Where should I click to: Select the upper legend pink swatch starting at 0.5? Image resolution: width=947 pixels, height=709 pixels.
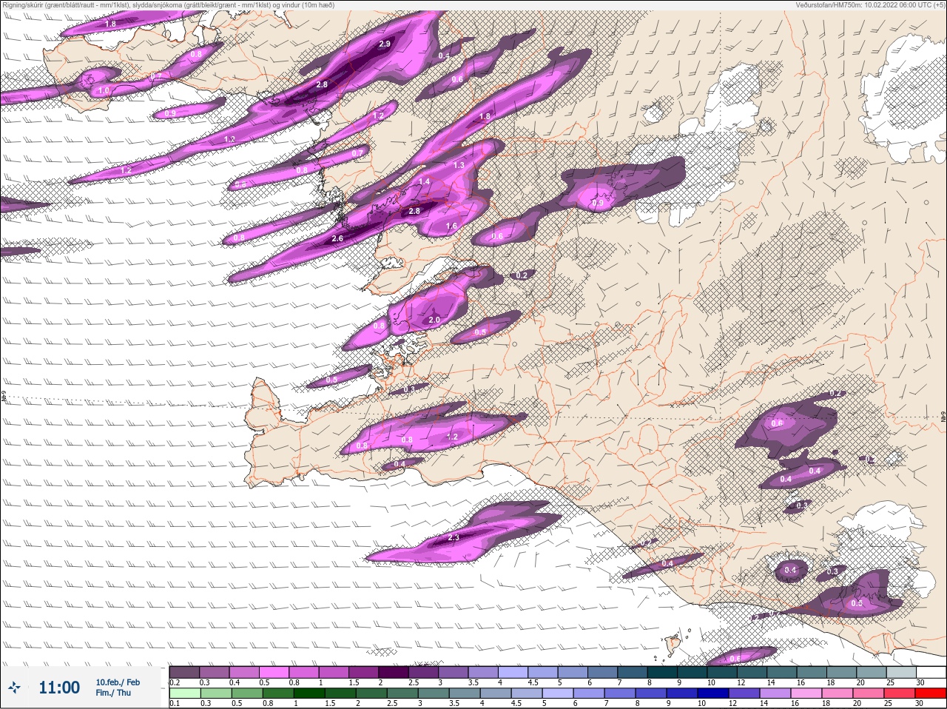pyautogui.click(x=274, y=671)
